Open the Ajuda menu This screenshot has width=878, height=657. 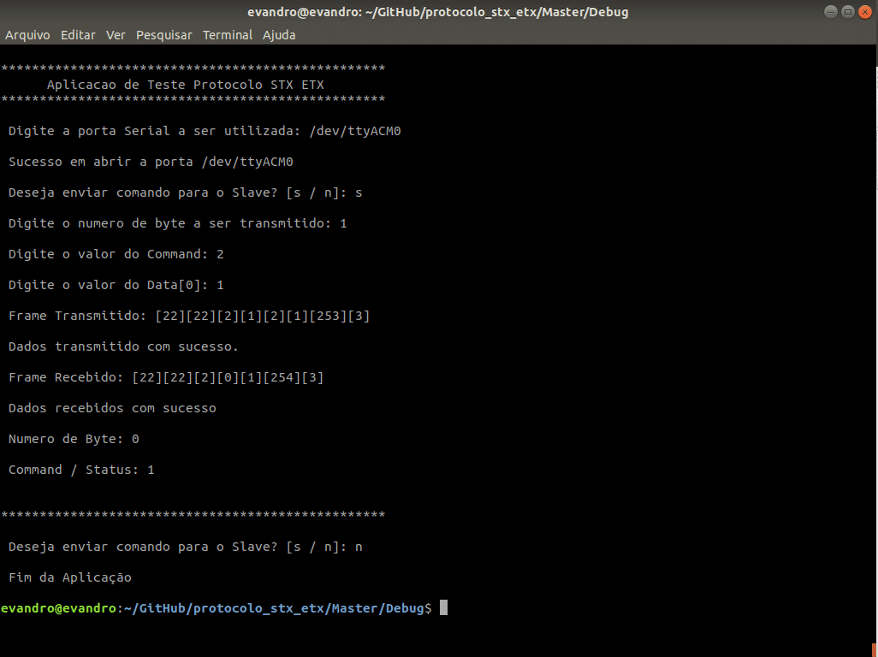[x=279, y=35]
